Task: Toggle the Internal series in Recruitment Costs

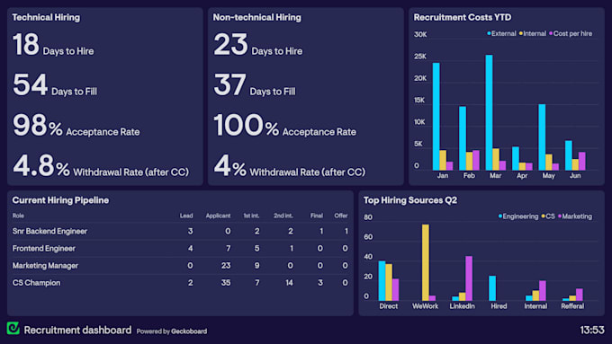Action: (x=533, y=33)
